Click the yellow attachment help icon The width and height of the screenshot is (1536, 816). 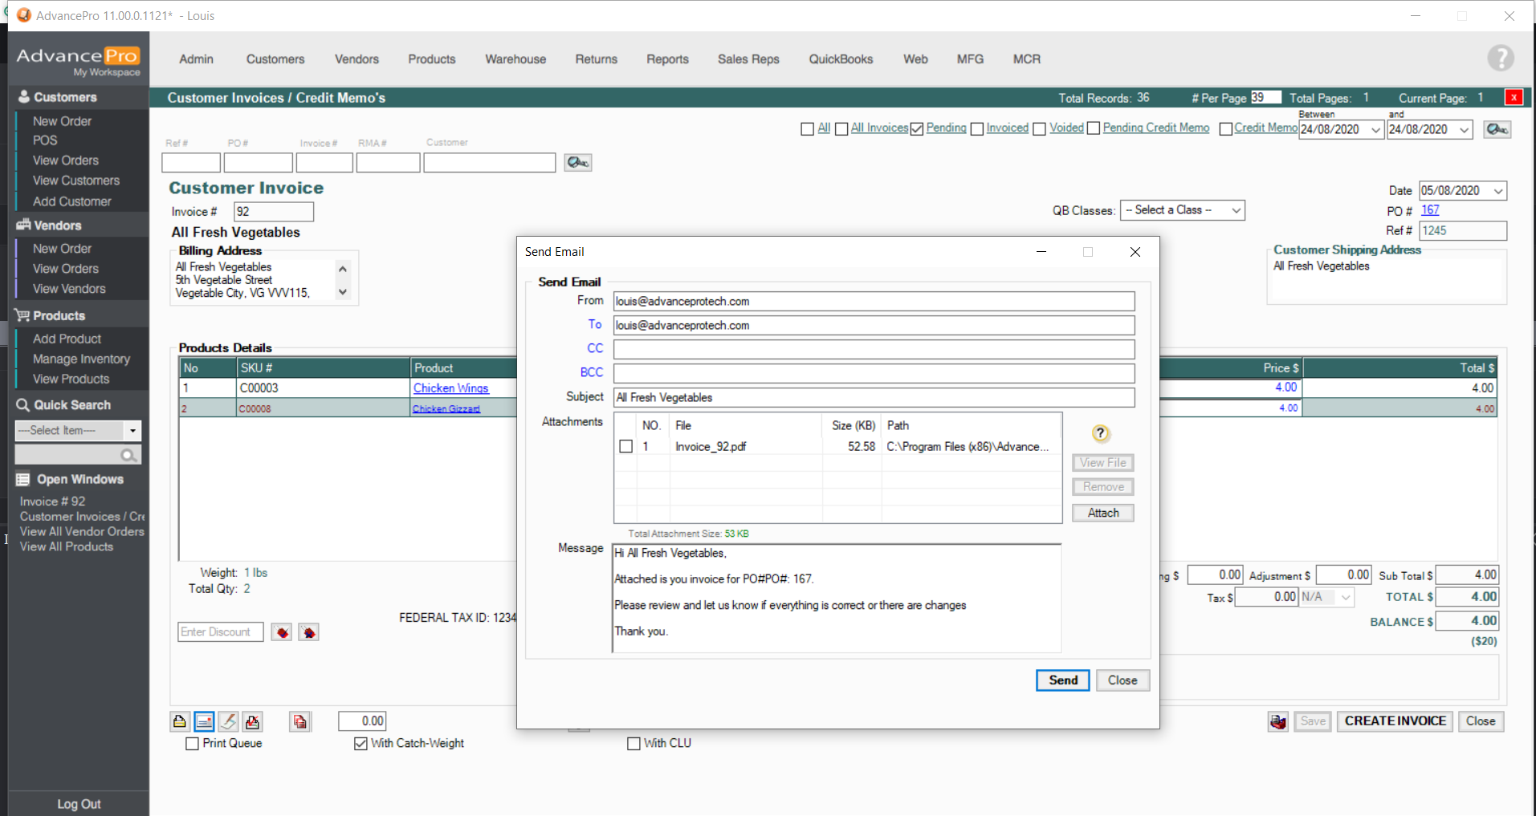1100,433
